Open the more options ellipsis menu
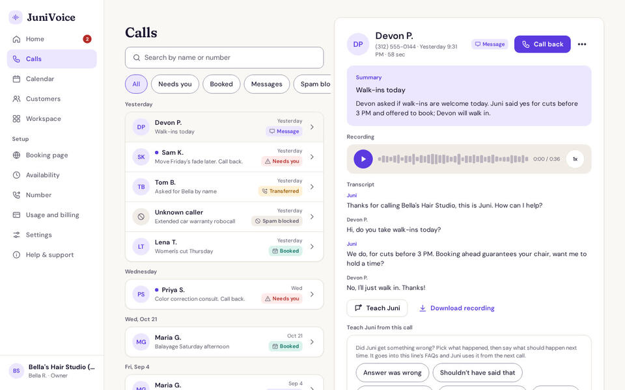 click(x=582, y=44)
